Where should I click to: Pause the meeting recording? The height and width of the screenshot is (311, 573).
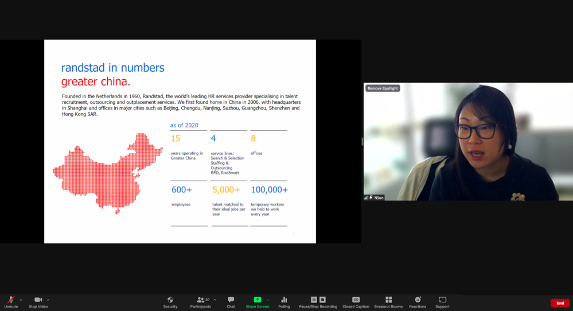click(x=314, y=300)
